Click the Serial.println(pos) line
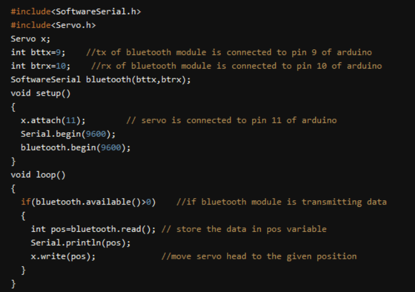The width and height of the screenshot is (415, 292). (x=81, y=242)
